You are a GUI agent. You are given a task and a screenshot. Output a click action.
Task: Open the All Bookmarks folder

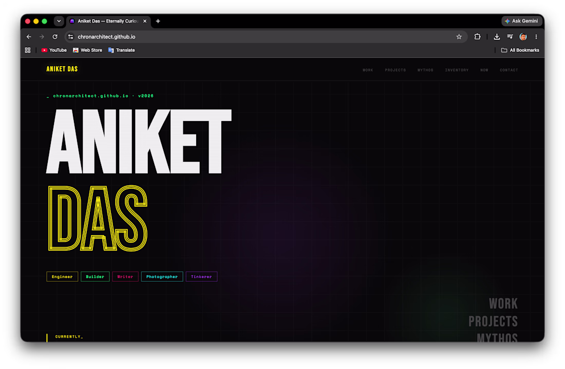(520, 50)
